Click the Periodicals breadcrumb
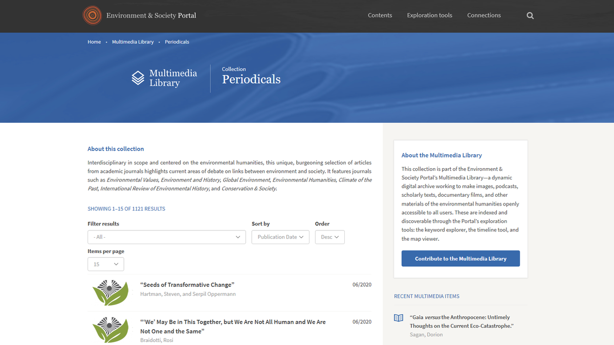Screen dimensions: 614x345 pyautogui.click(x=177, y=42)
